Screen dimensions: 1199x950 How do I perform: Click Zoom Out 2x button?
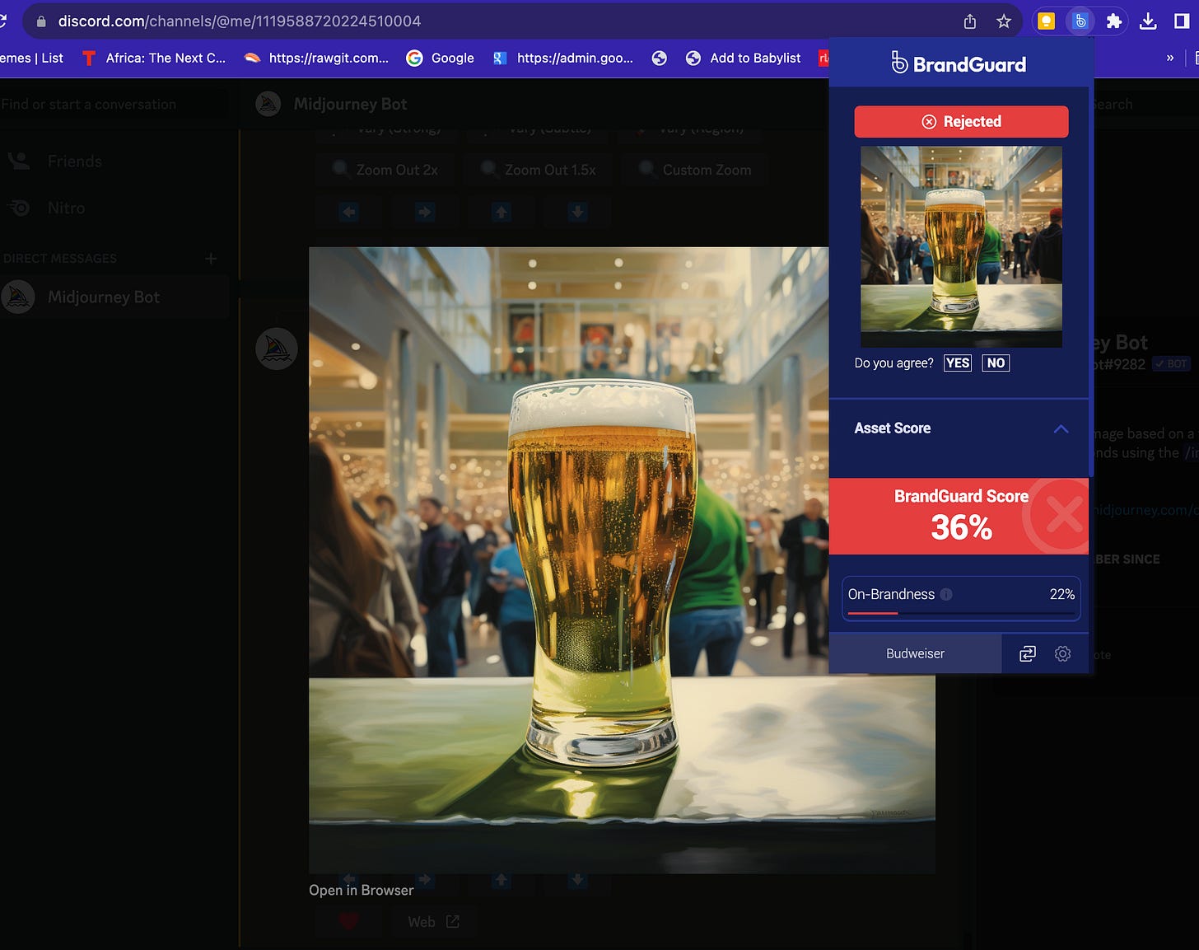coord(385,170)
